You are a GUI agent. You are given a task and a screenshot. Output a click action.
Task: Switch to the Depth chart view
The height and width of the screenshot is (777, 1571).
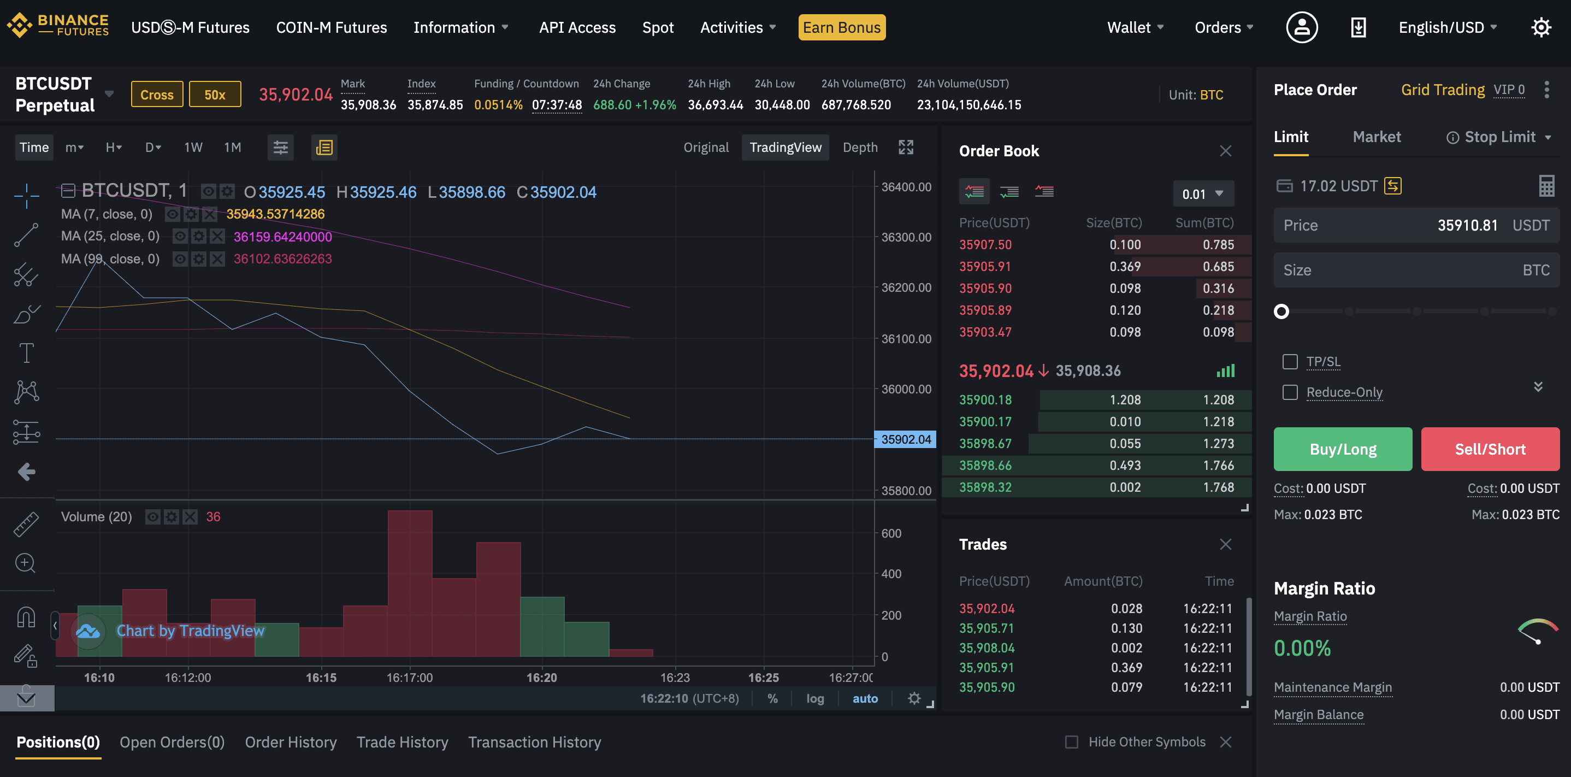[x=860, y=147]
